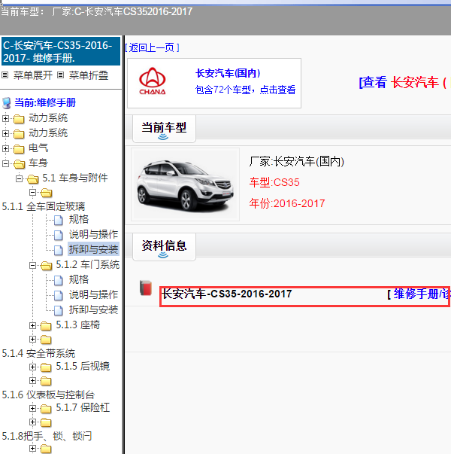Expand the 5.1.5 后视镜 node
This screenshot has height=454, width=451.
tap(32, 367)
